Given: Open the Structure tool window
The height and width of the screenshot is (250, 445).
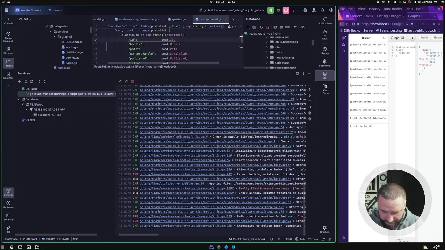Looking at the screenshot, I should (8, 51).
